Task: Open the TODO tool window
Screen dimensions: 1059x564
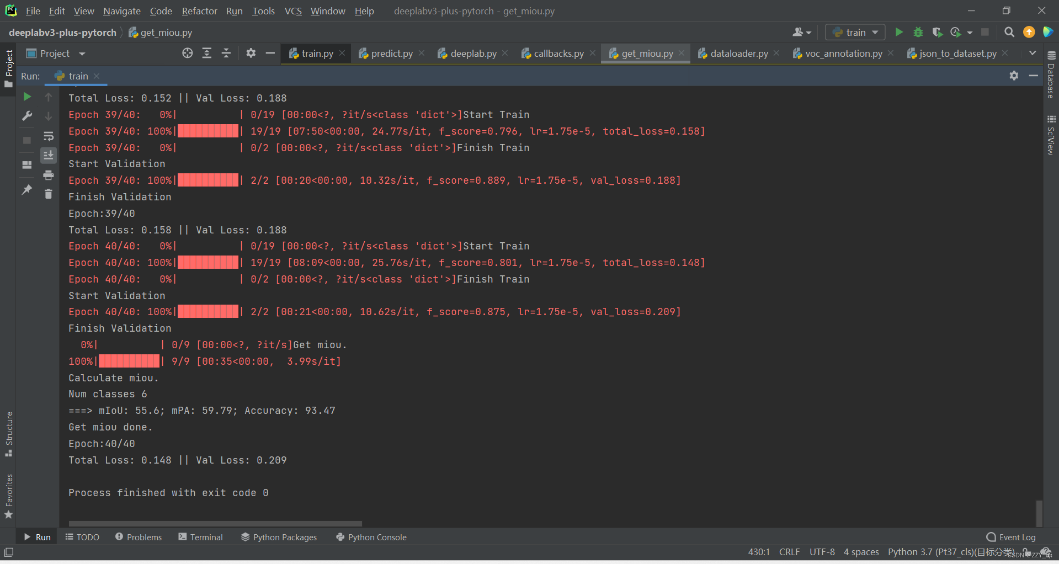Action: [x=82, y=537]
